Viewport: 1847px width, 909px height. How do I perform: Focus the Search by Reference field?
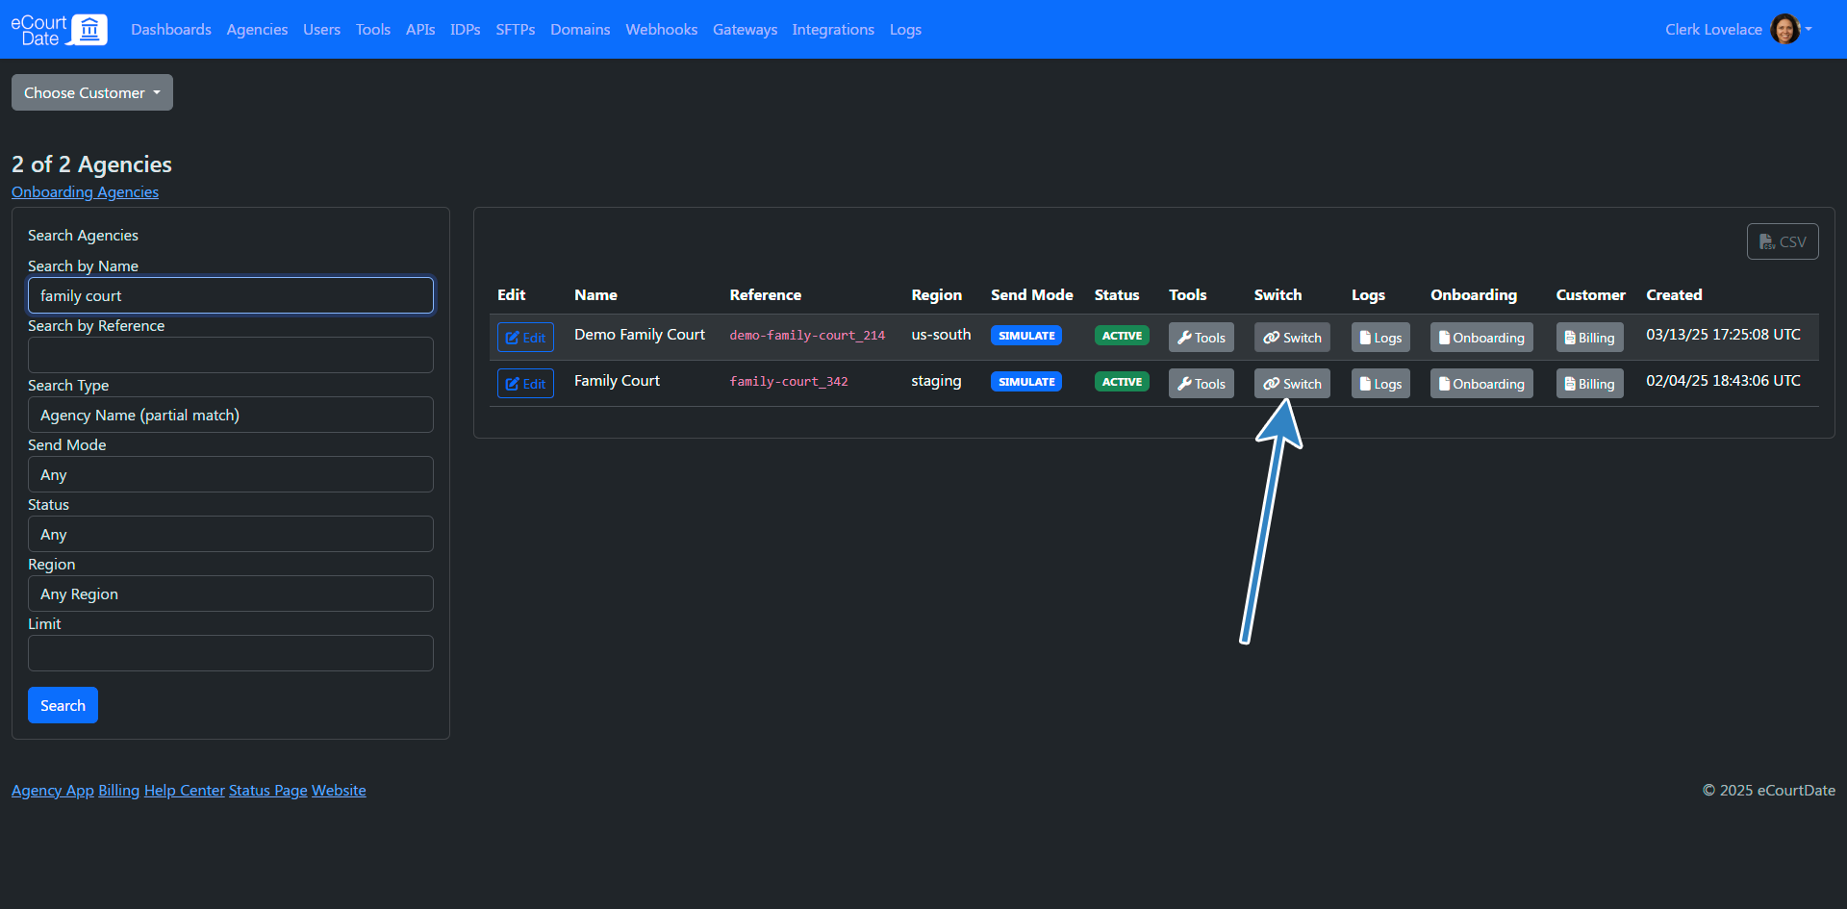[x=231, y=355]
